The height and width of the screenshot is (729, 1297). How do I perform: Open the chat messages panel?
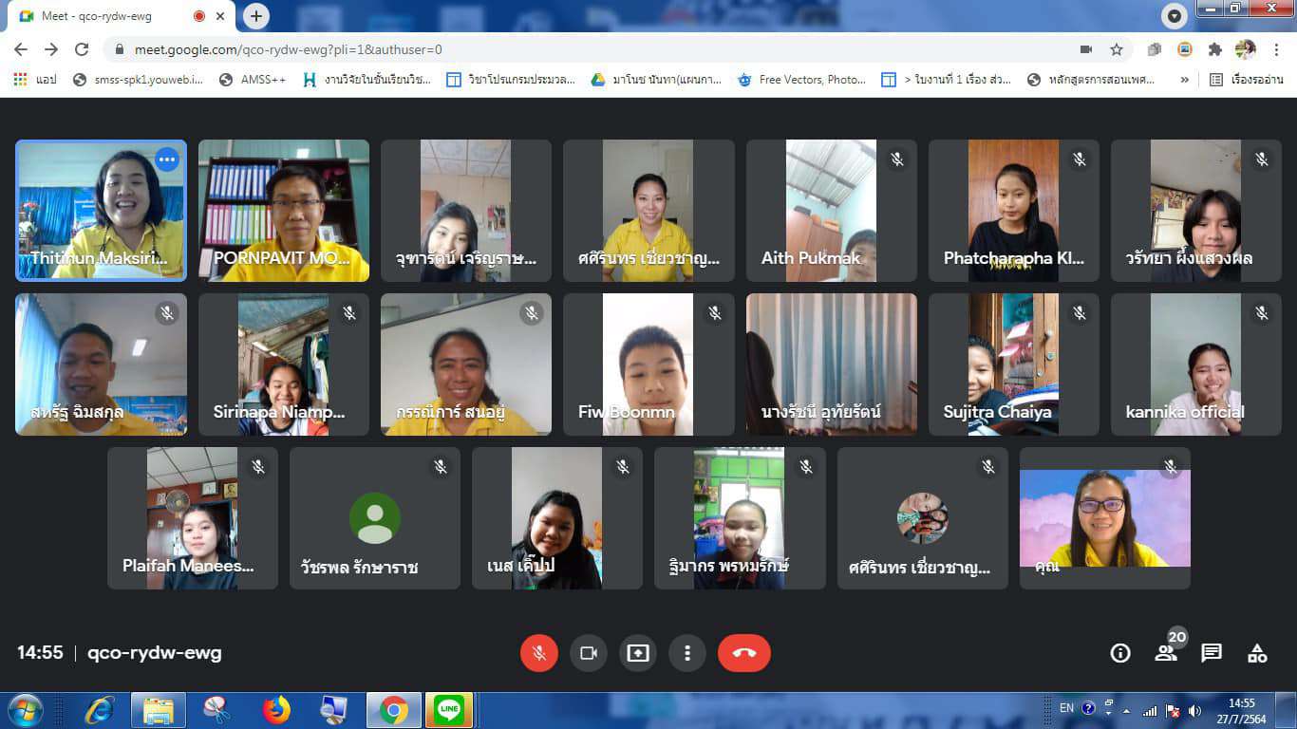click(1212, 653)
